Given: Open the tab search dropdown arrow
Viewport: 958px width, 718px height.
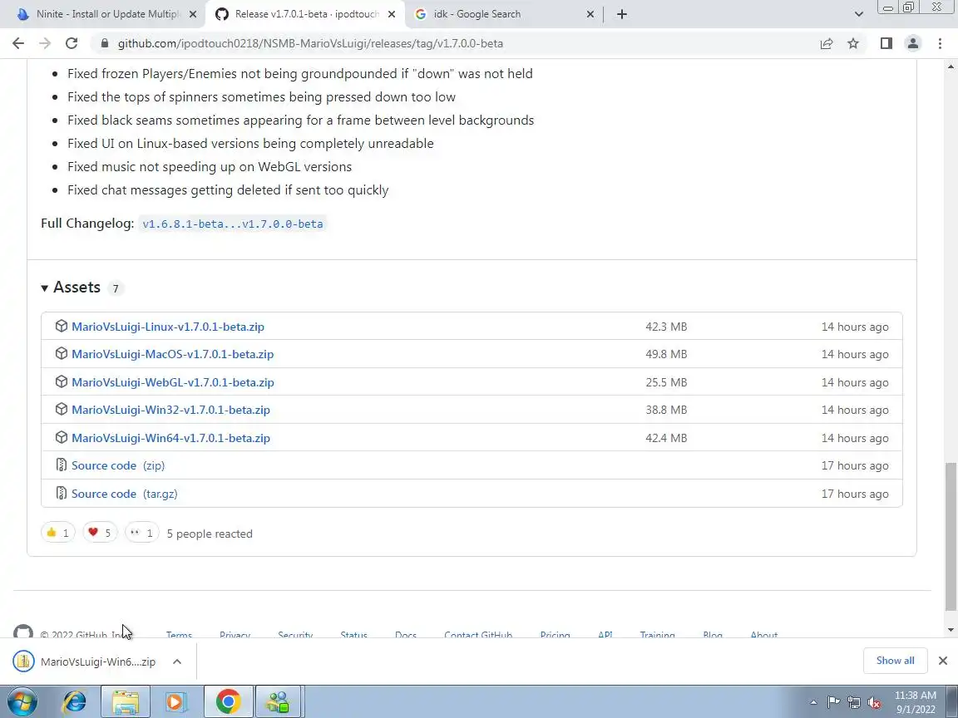Looking at the screenshot, I should tap(858, 14).
